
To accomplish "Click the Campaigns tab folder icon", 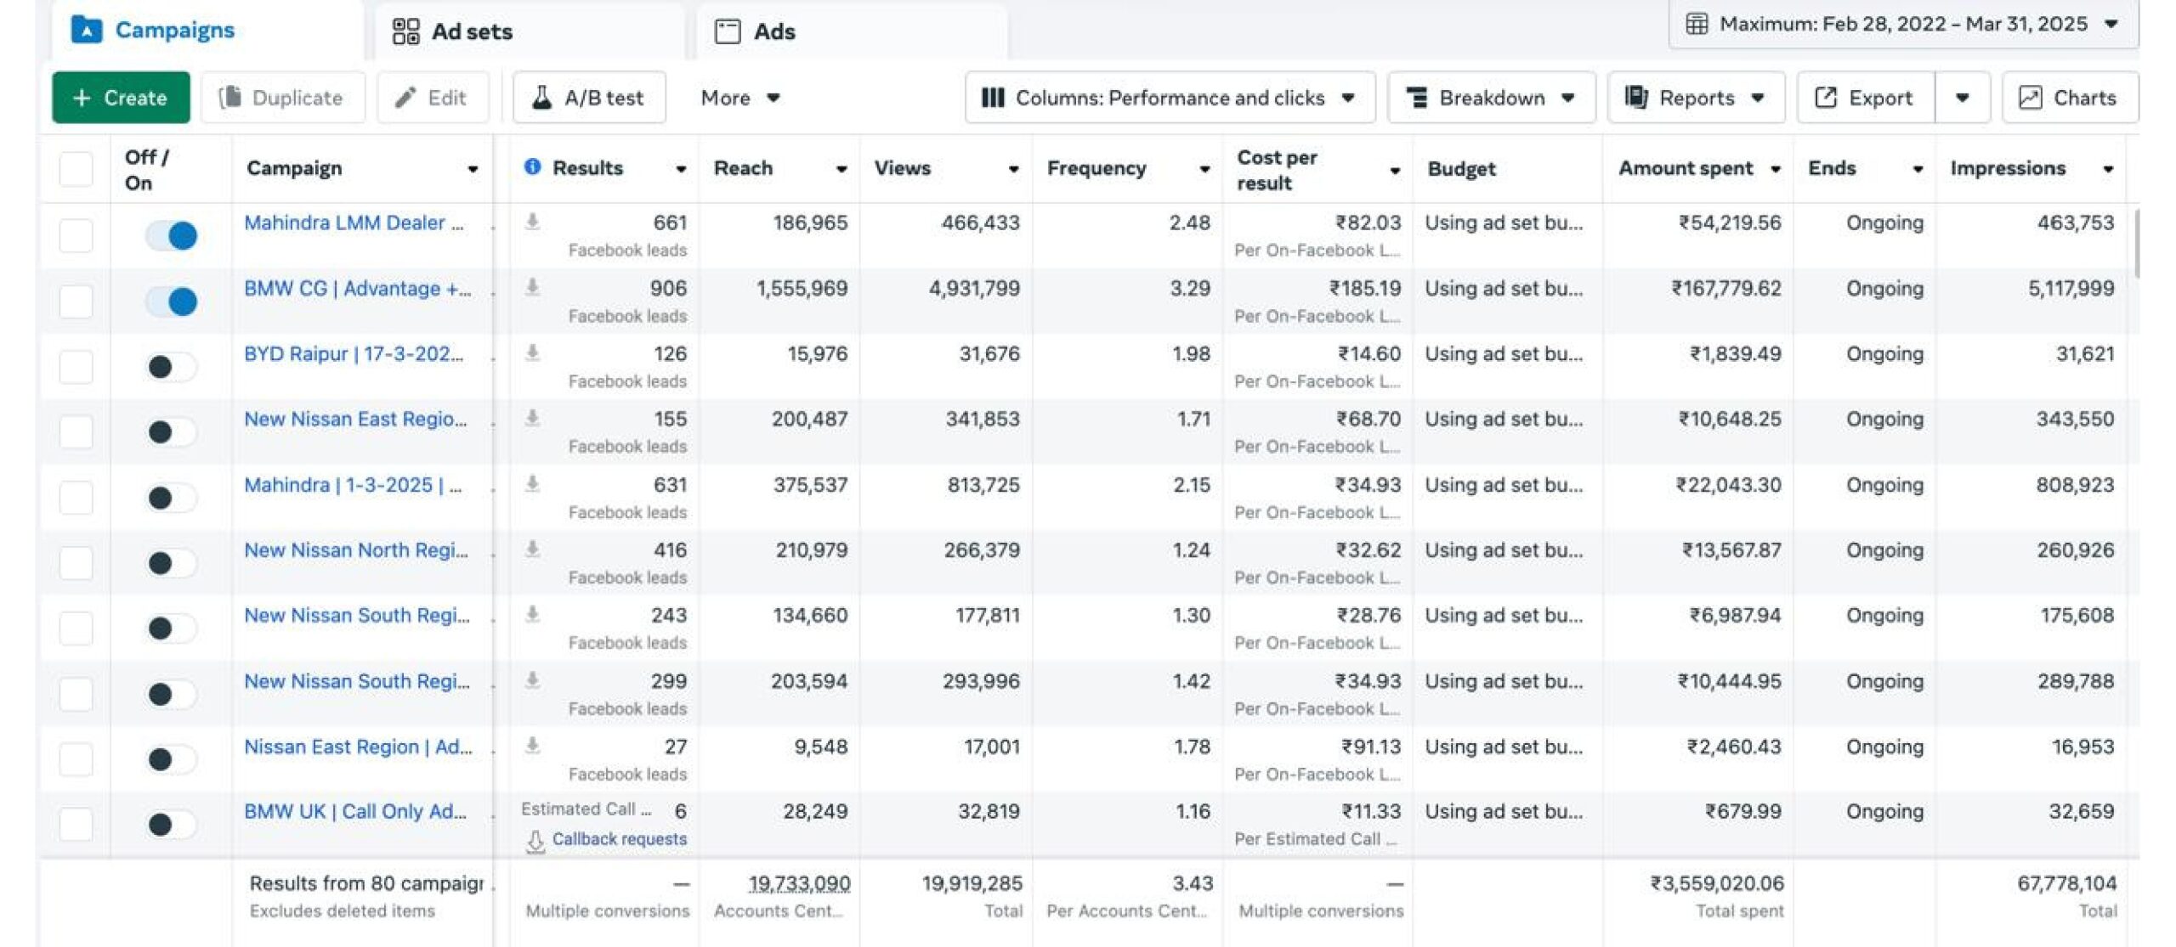I will (x=86, y=30).
